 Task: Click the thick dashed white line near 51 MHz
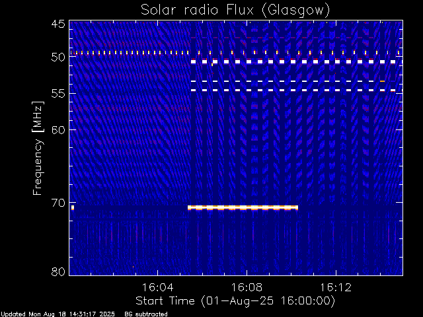(x=297, y=62)
